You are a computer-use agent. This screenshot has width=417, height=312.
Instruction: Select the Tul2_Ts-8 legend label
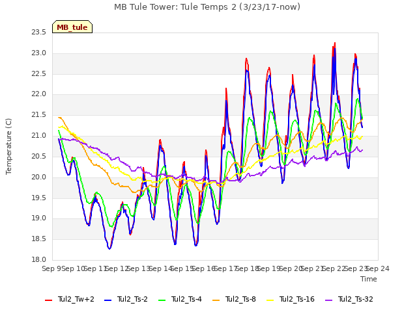(240, 299)
